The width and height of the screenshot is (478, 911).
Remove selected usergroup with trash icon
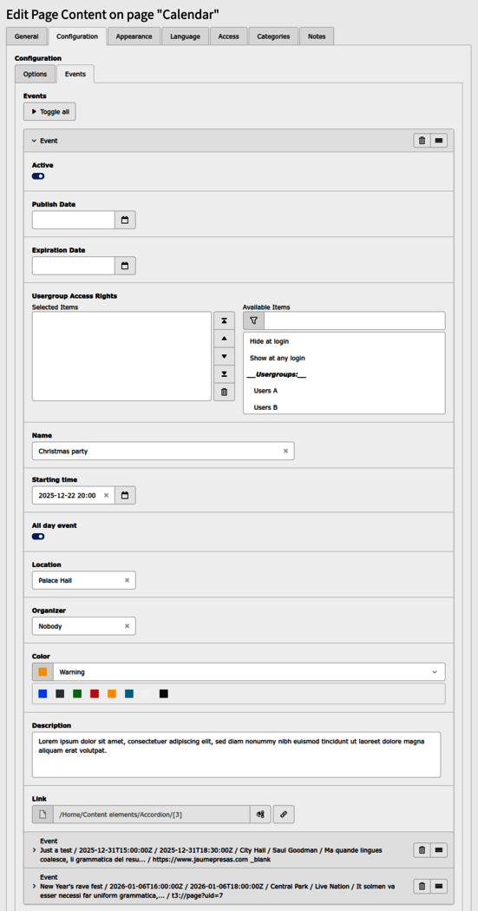(x=224, y=393)
